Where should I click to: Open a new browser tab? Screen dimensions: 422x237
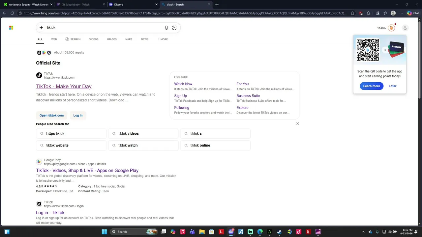(x=217, y=5)
